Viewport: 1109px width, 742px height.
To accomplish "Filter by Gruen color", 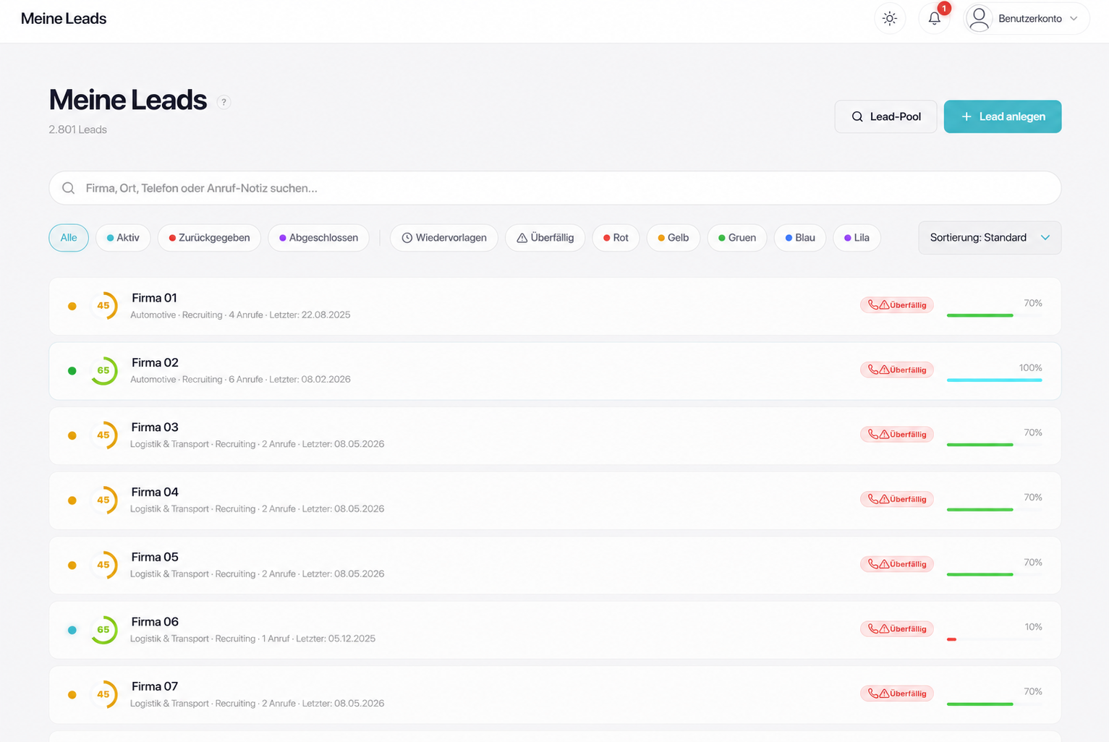I will tap(737, 238).
